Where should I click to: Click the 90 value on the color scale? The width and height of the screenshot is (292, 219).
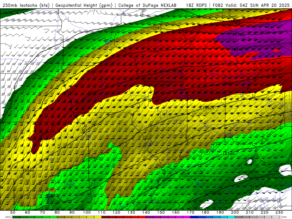tap(72, 212)
